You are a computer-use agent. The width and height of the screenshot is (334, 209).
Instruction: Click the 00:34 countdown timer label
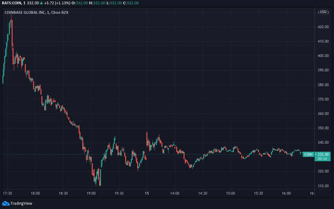pos(322,158)
